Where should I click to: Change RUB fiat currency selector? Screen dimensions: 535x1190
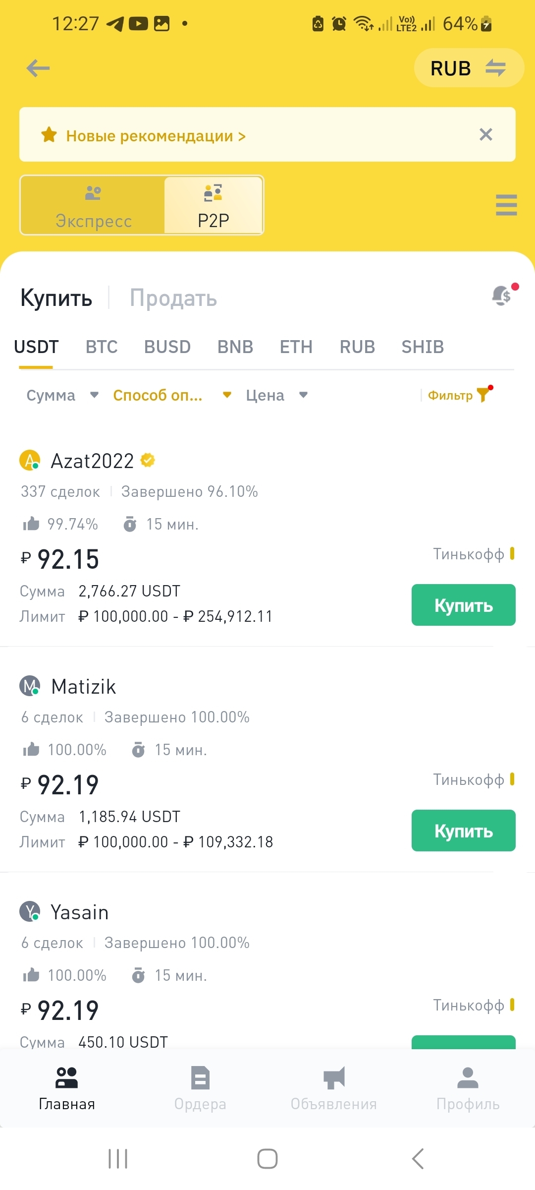point(468,68)
